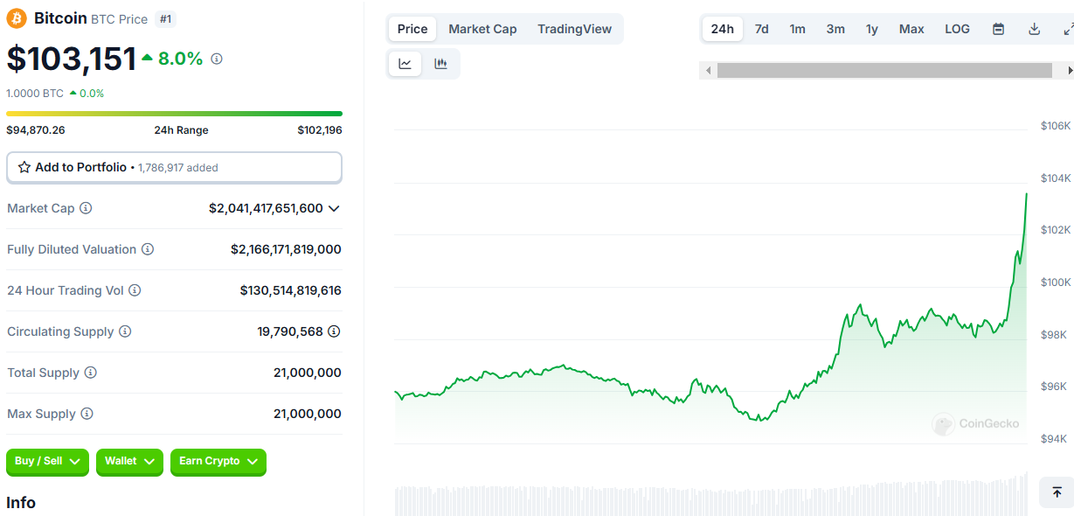
Task: Click Add to Portfolio button
Action: tap(174, 167)
